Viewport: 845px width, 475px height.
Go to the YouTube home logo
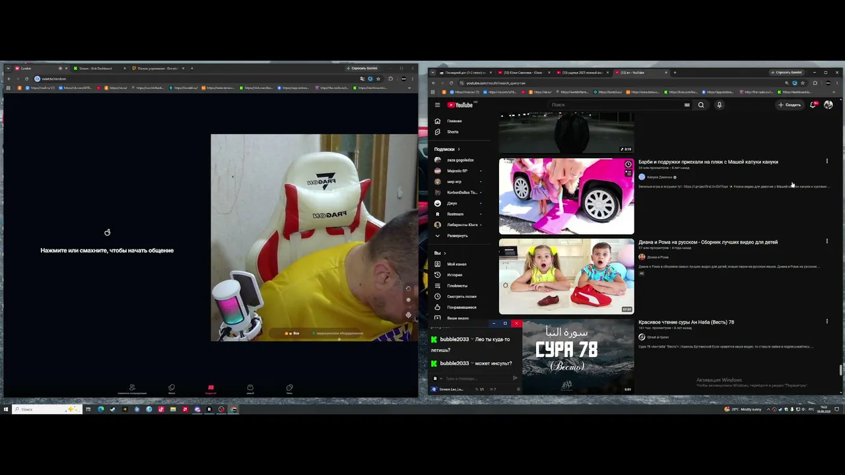click(460, 105)
